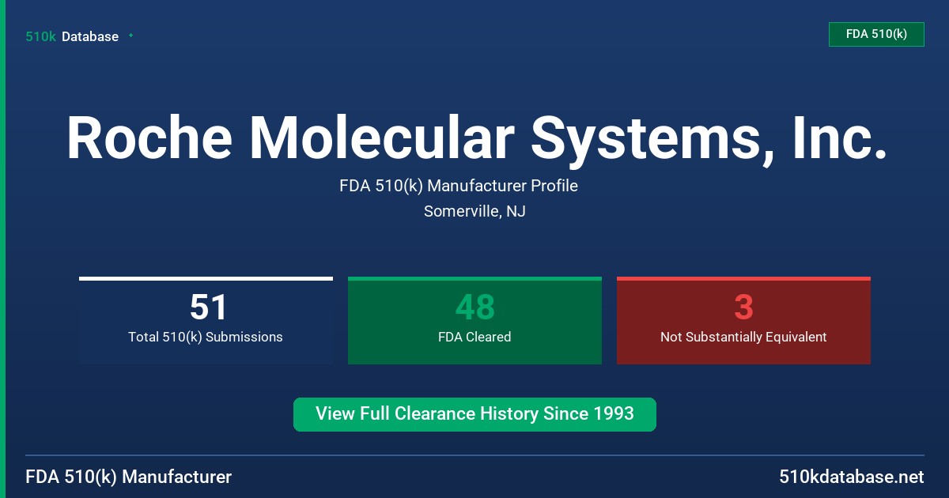Visit the 510kdatabase.net link

pyautogui.click(x=851, y=477)
